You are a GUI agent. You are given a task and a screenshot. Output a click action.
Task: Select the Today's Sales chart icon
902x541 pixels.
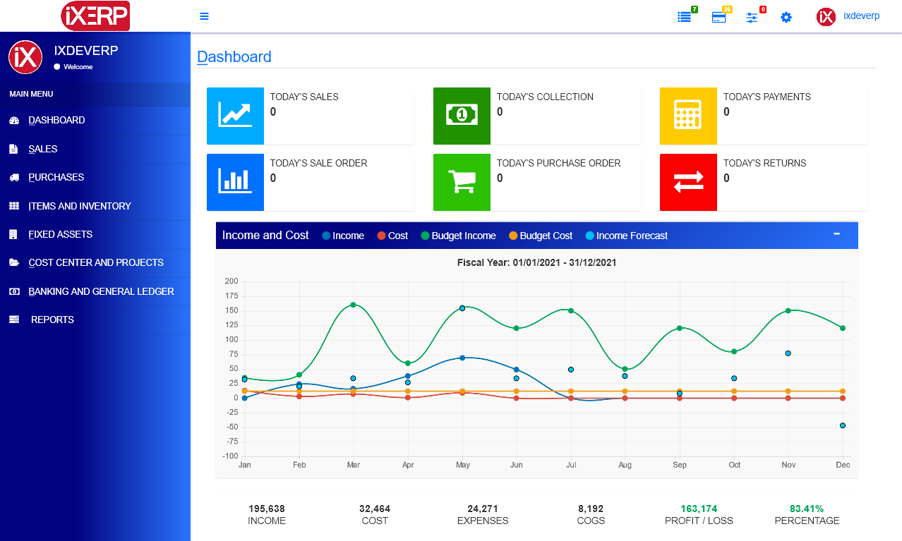coord(235,116)
